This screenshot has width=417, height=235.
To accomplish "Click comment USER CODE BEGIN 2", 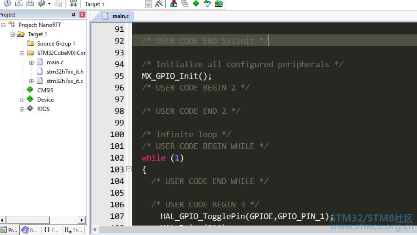I will point(195,88).
